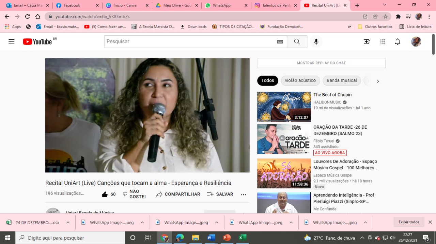This screenshot has width=436, height=244.
Task: Bookmark this page with the star icon
Action: click(x=386, y=16)
